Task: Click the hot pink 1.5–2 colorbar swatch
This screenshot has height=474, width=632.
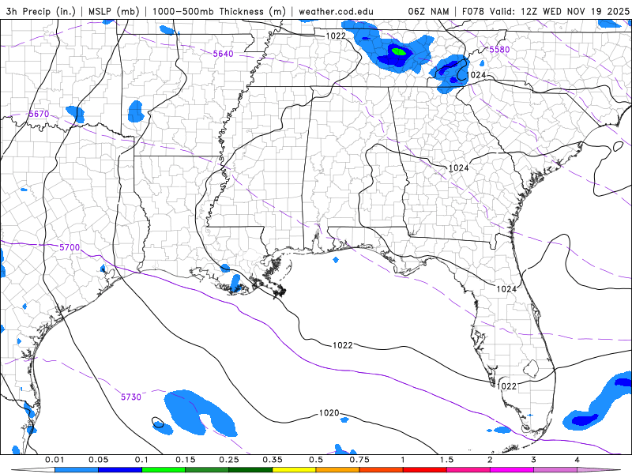Action: (468, 470)
